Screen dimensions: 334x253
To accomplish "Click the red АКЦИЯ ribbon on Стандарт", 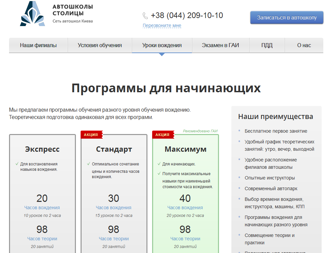I will (91, 135).
